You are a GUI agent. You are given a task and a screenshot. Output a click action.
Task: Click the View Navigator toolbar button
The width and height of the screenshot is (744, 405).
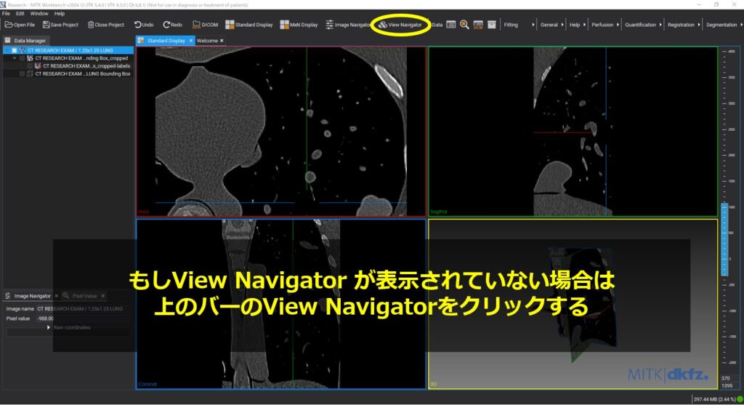(400, 25)
